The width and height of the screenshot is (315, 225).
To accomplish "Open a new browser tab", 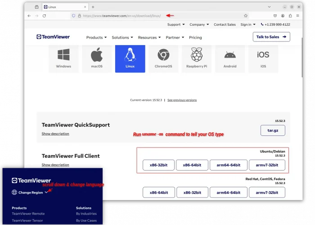I will pos(93,7).
